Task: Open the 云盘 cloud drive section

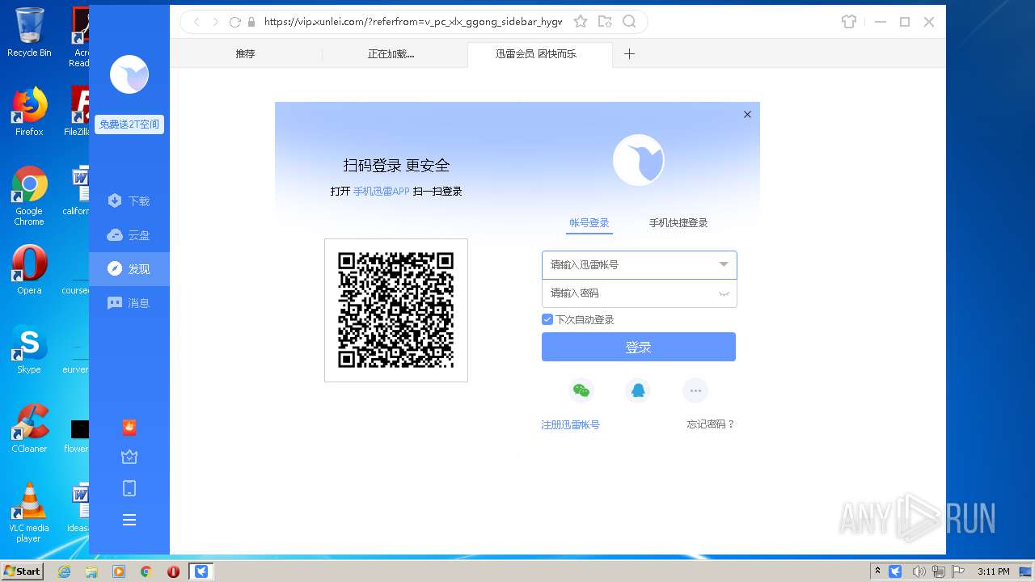Action: pyautogui.click(x=129, y=235)
